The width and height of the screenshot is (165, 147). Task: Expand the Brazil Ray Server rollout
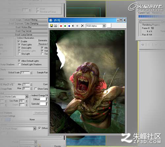coord(24,31)
